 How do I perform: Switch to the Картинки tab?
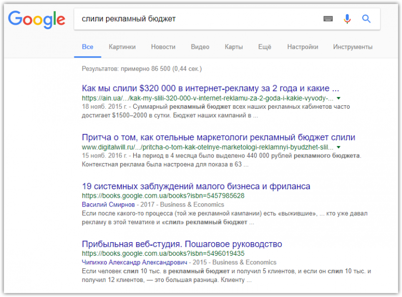click(122, 47)
